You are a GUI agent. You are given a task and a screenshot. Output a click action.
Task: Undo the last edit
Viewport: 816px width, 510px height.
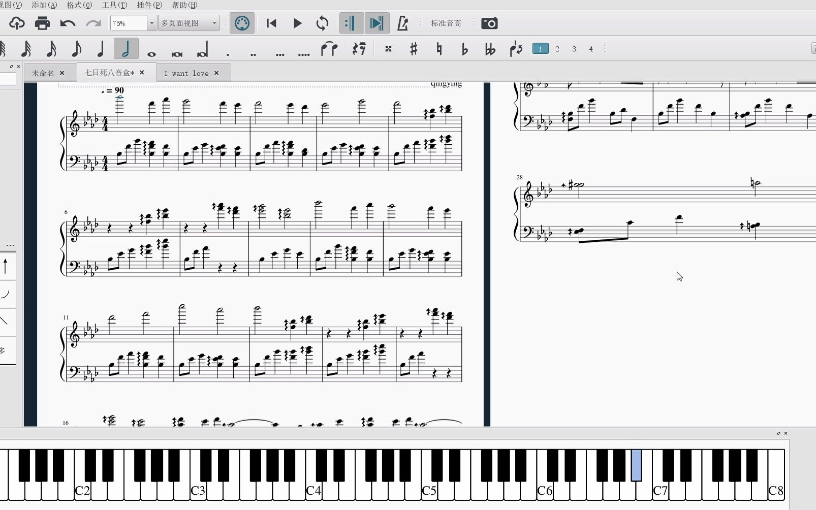point(68,23)
